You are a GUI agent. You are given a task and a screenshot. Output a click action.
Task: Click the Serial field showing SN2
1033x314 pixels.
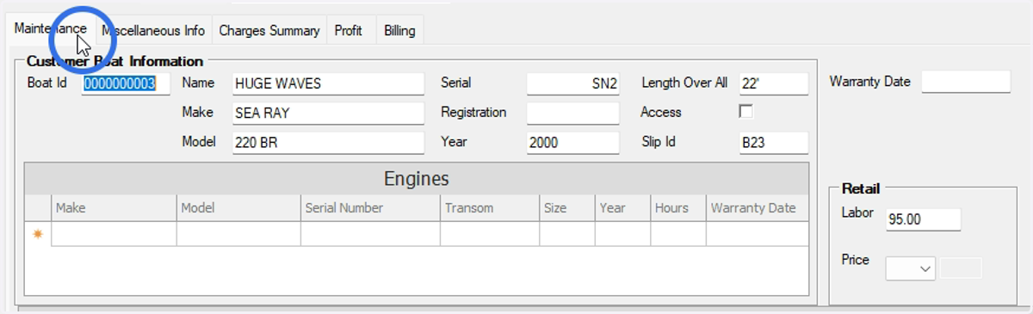[x=573, y=83]
